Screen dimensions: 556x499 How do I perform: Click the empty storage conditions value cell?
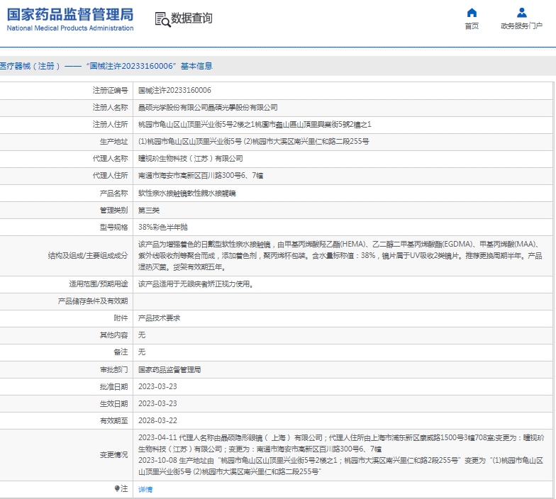click(343, 301)
